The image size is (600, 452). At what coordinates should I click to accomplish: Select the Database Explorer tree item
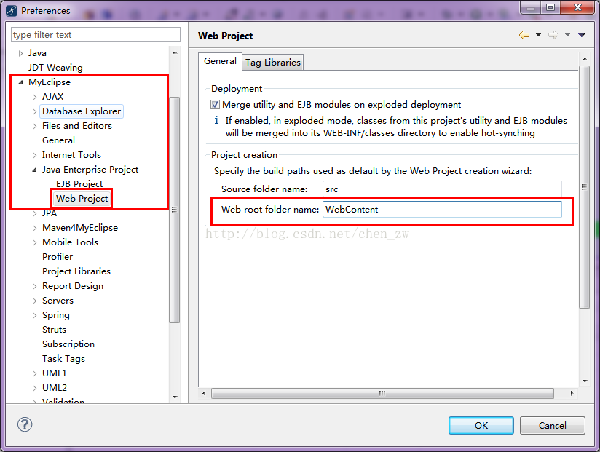(82, 111)
